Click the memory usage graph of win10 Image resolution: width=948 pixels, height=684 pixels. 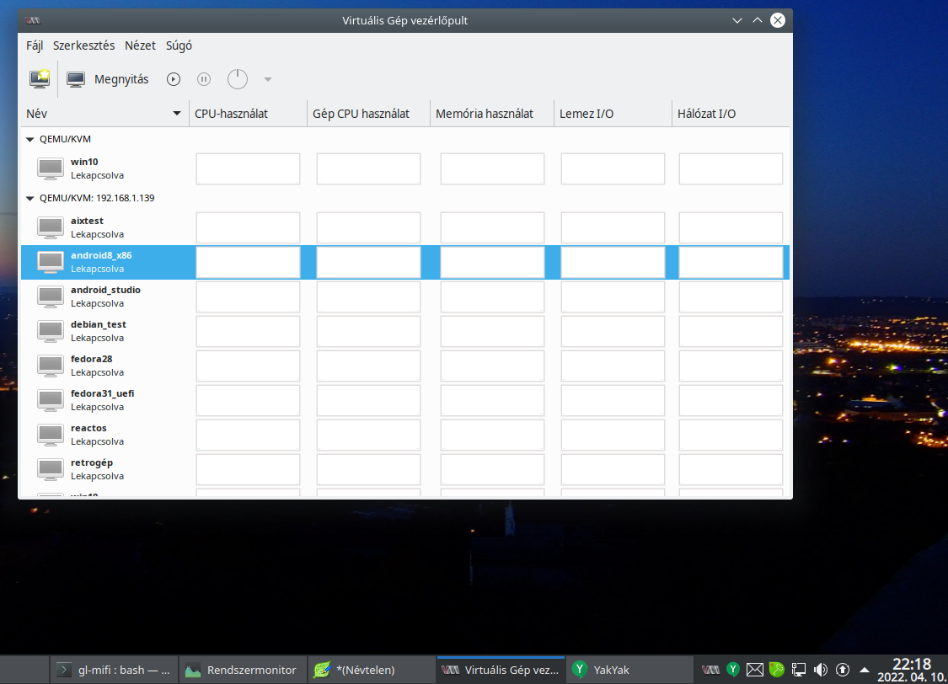coord(492,168)
